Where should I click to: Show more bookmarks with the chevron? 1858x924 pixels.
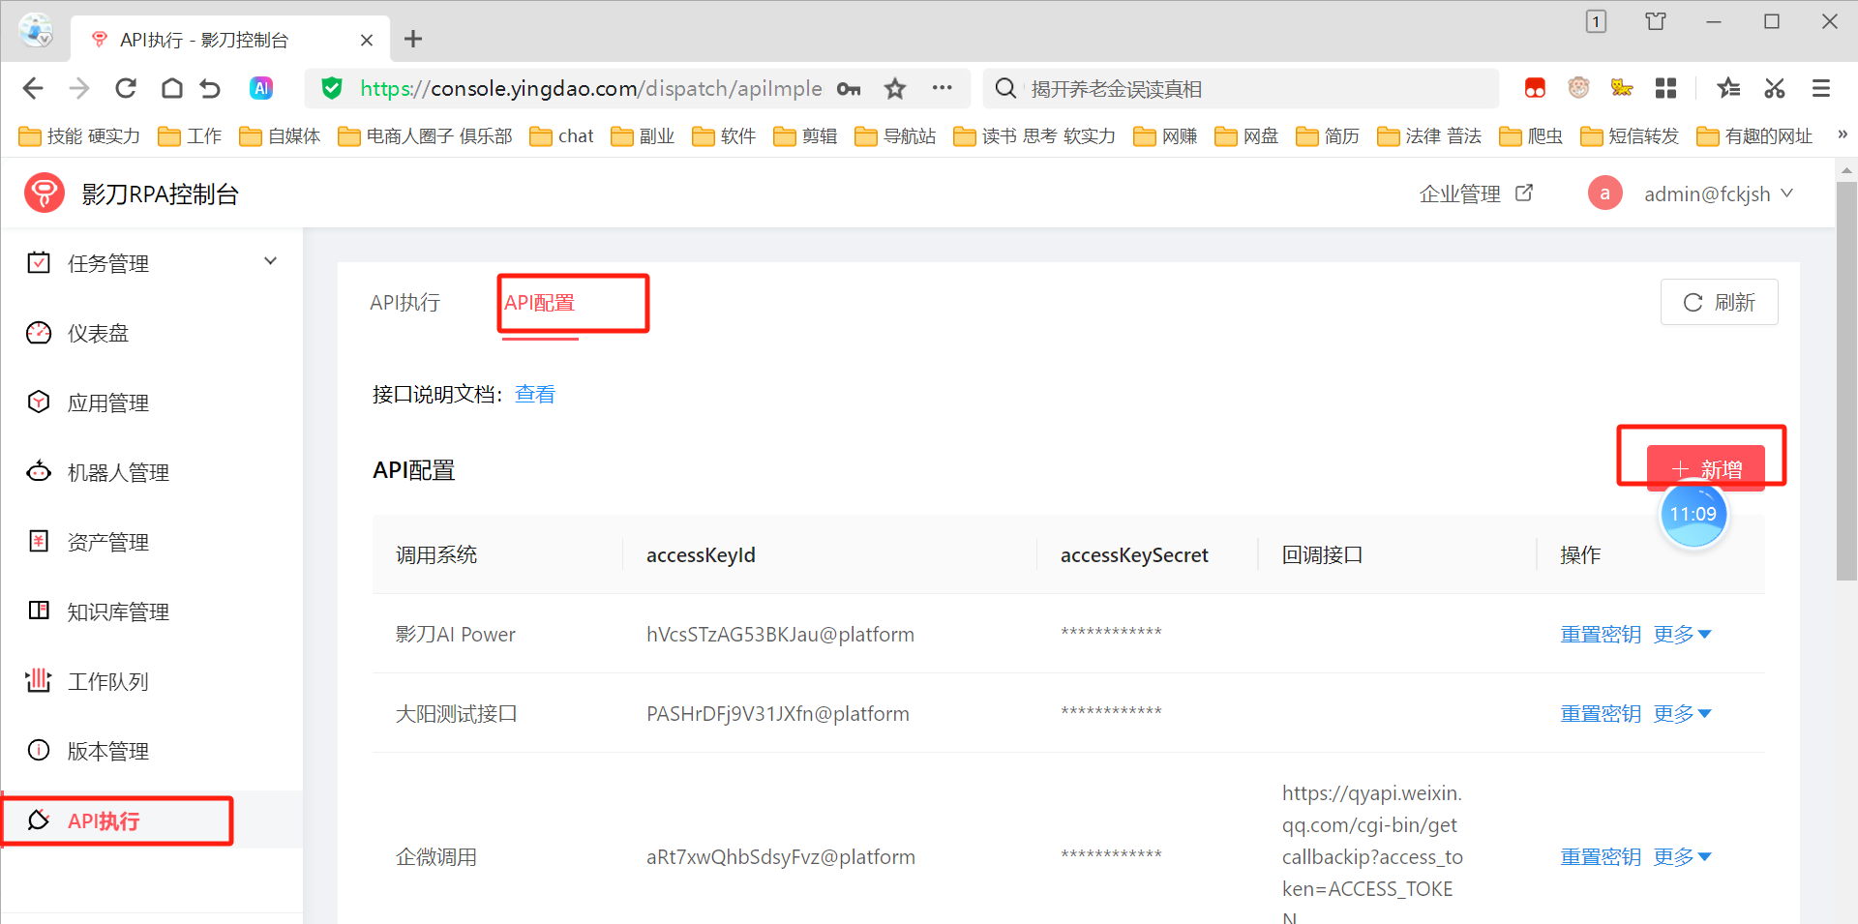[1843, 134]
